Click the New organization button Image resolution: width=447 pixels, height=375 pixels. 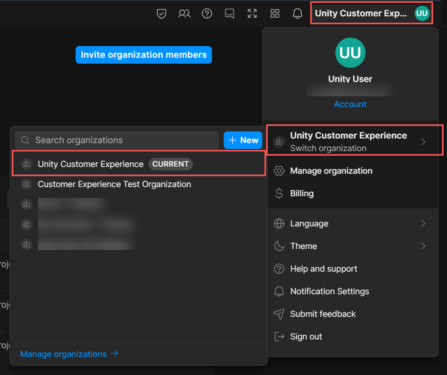[243, 140]
